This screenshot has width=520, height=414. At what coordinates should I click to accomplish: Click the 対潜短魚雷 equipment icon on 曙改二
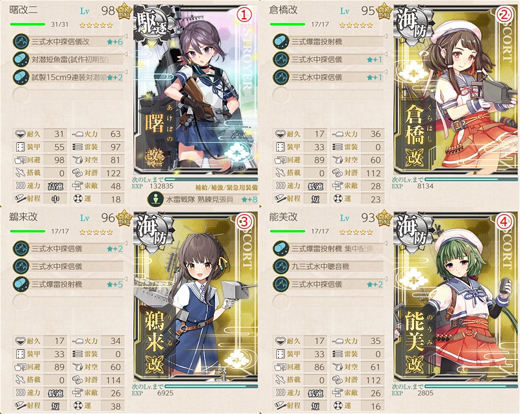point(21,59)
